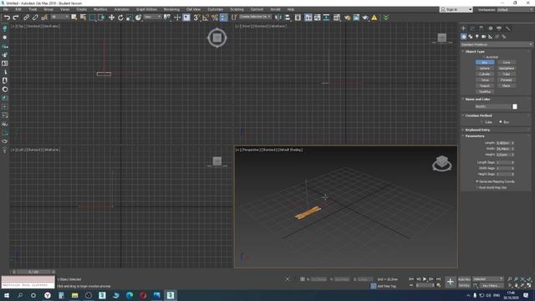Select the Lights category icon

tap(477, 37)
